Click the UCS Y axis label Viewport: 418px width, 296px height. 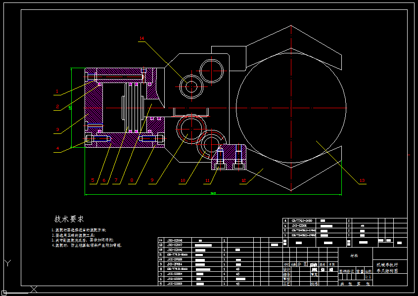point(8,263)
